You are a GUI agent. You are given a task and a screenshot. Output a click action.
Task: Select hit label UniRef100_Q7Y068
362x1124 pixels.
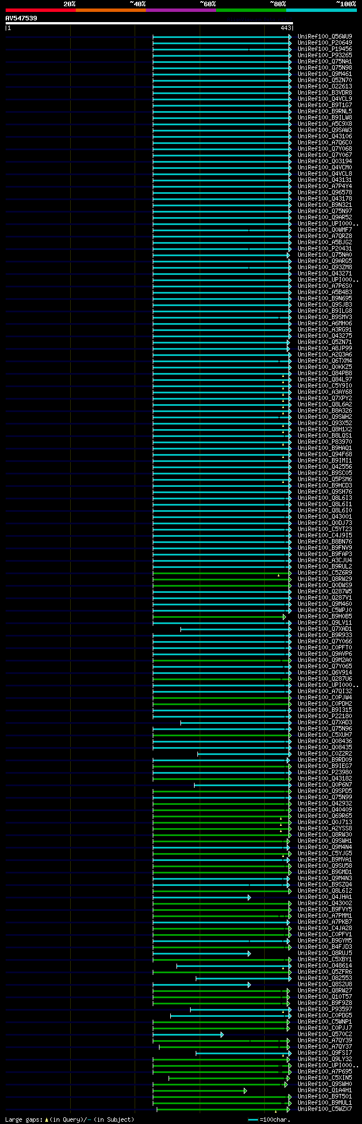pyautogui.click(x=325, y=149)
